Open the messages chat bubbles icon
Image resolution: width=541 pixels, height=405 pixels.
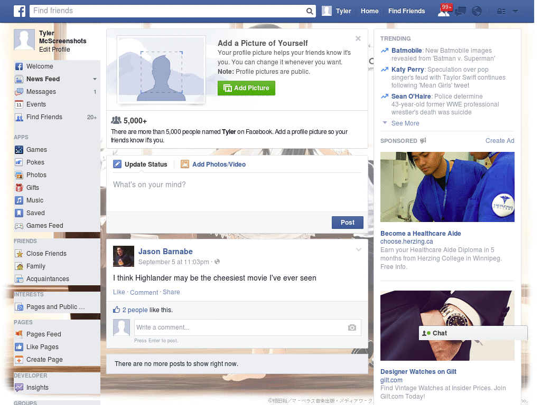click(x=460, y=12)
